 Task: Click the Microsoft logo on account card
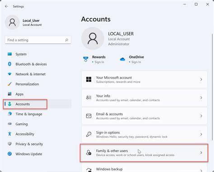pyautogui.click(x=88, y=79)
